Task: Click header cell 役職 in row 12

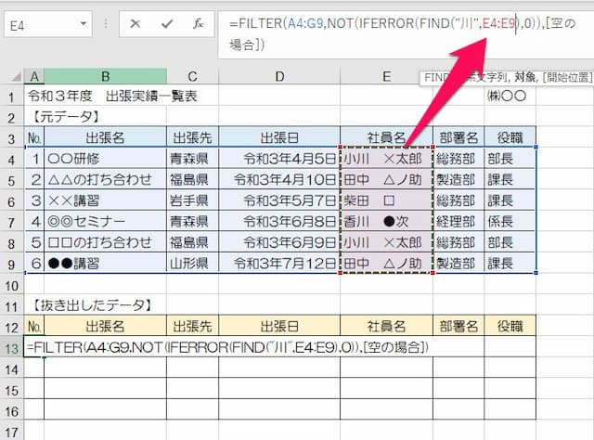Action: coord(510,326)
